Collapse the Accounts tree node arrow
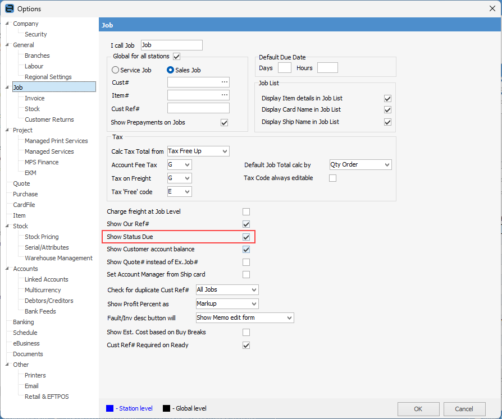This screenshot has height=419, width=502. [x=7, y=269]
